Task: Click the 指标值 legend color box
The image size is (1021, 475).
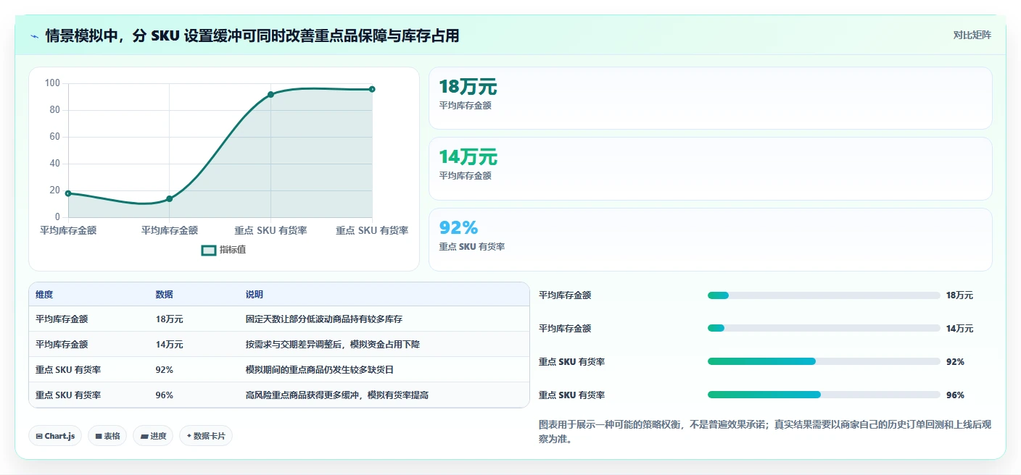Action: 209,250
